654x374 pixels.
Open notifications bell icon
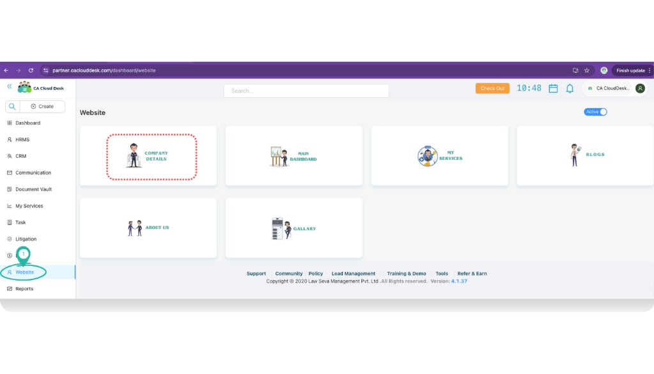[570, 88]
